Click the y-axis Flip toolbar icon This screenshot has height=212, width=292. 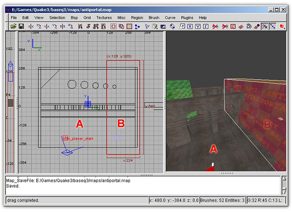46,27
